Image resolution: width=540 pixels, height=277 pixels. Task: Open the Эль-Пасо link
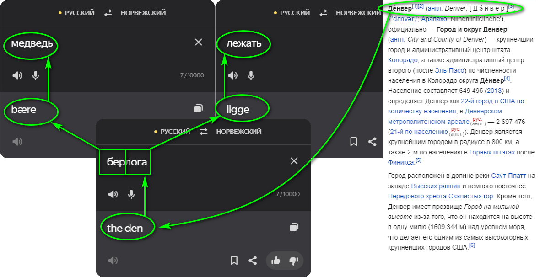point(449,70)
